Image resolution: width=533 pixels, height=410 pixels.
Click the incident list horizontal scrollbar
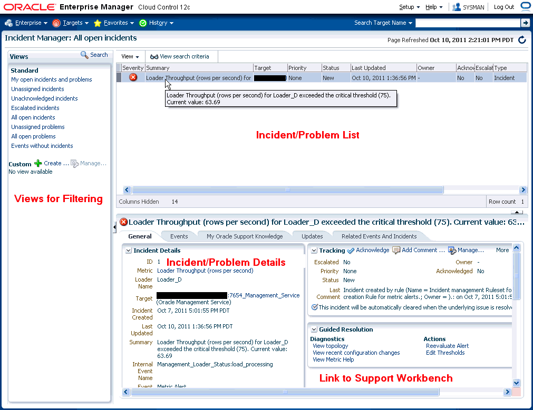tap(287, 189)
